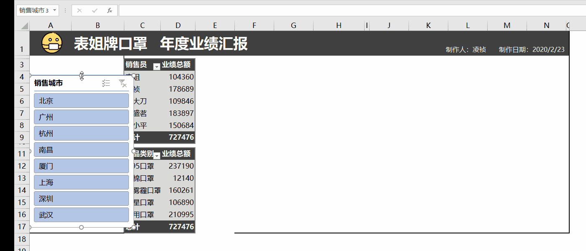Click the bottom resize handle of the slicer
The image size is (586, 251).
coord(81,226)
